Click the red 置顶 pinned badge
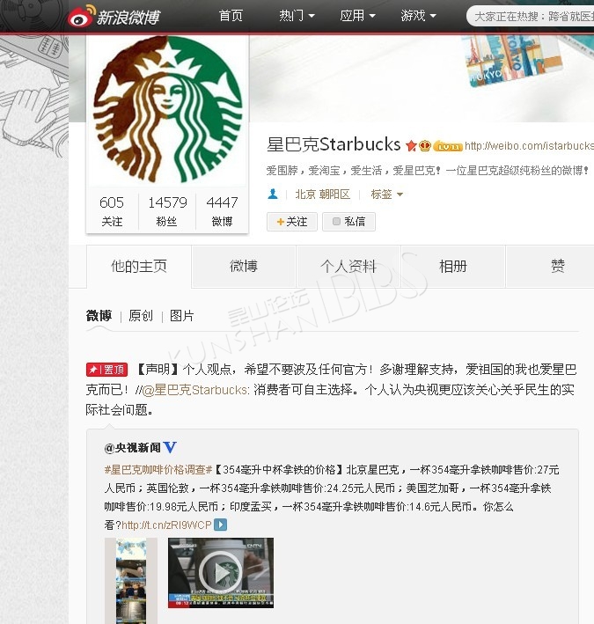 [106, 370]
